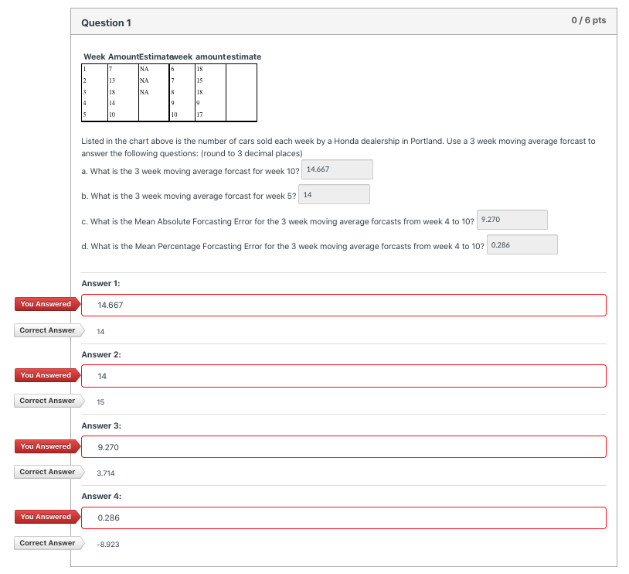The image size is (629, 574).
Task: Click the 0 / 6 pts score
Action: click(x=589, y=20)
